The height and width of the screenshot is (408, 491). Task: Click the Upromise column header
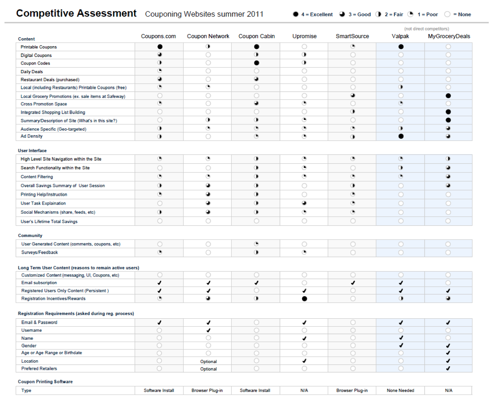point(304,36)
